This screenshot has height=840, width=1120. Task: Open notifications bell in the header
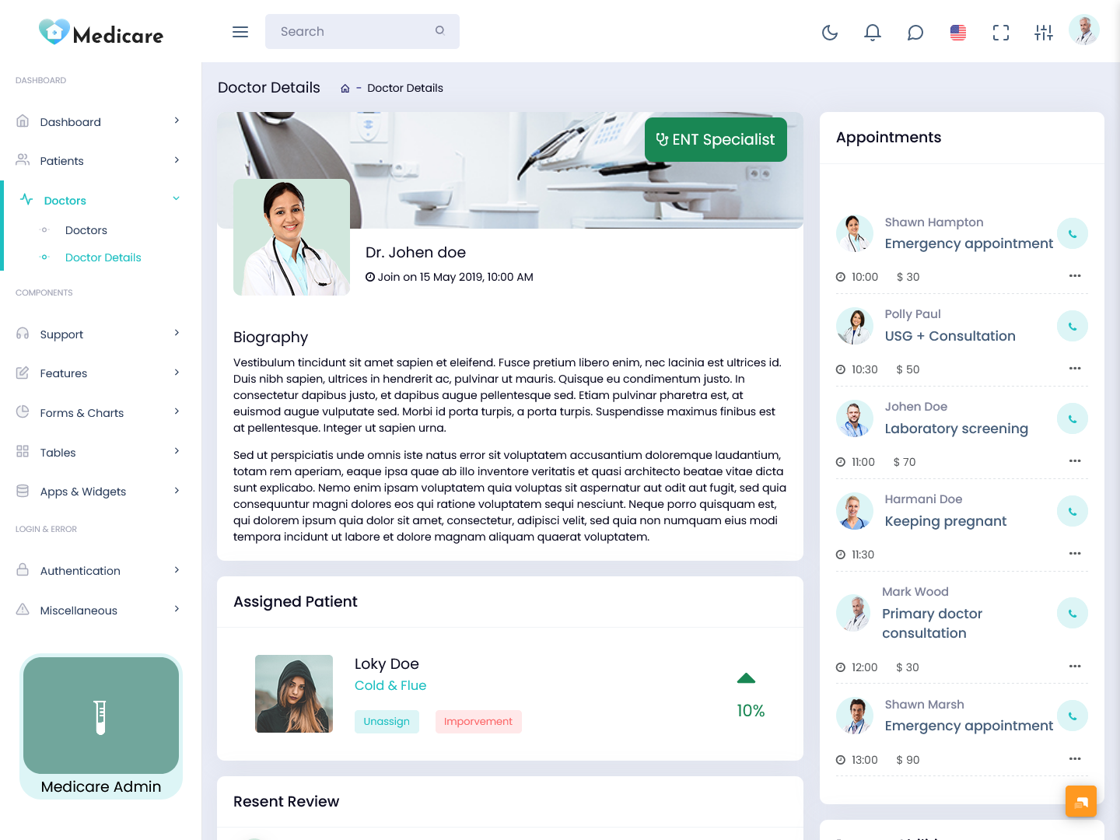[873, 32]
